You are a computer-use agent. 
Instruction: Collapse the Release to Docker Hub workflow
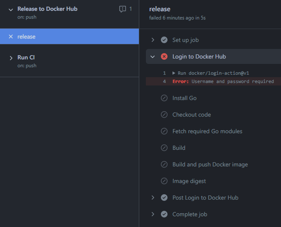[11, 9]
